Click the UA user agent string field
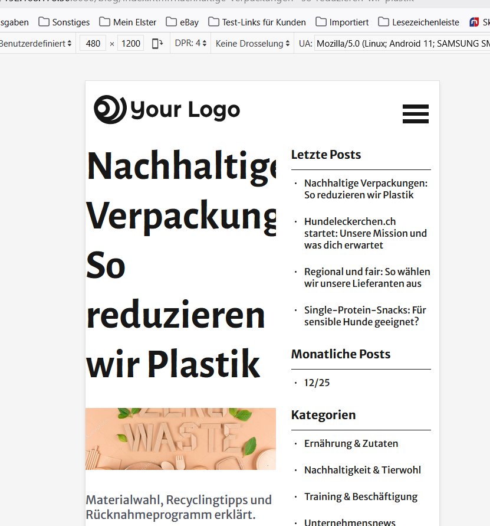Screen dimensions: 490x526 point(401,44)
